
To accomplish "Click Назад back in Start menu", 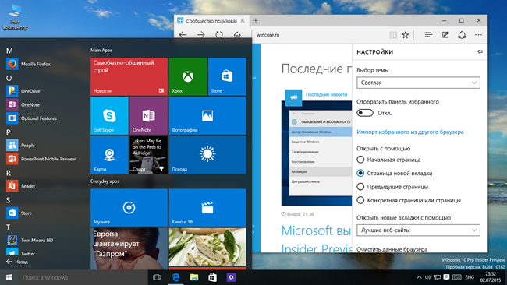I will [17, 262].
